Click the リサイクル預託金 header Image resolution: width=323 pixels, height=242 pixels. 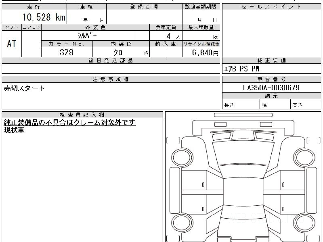click(201, 44)
